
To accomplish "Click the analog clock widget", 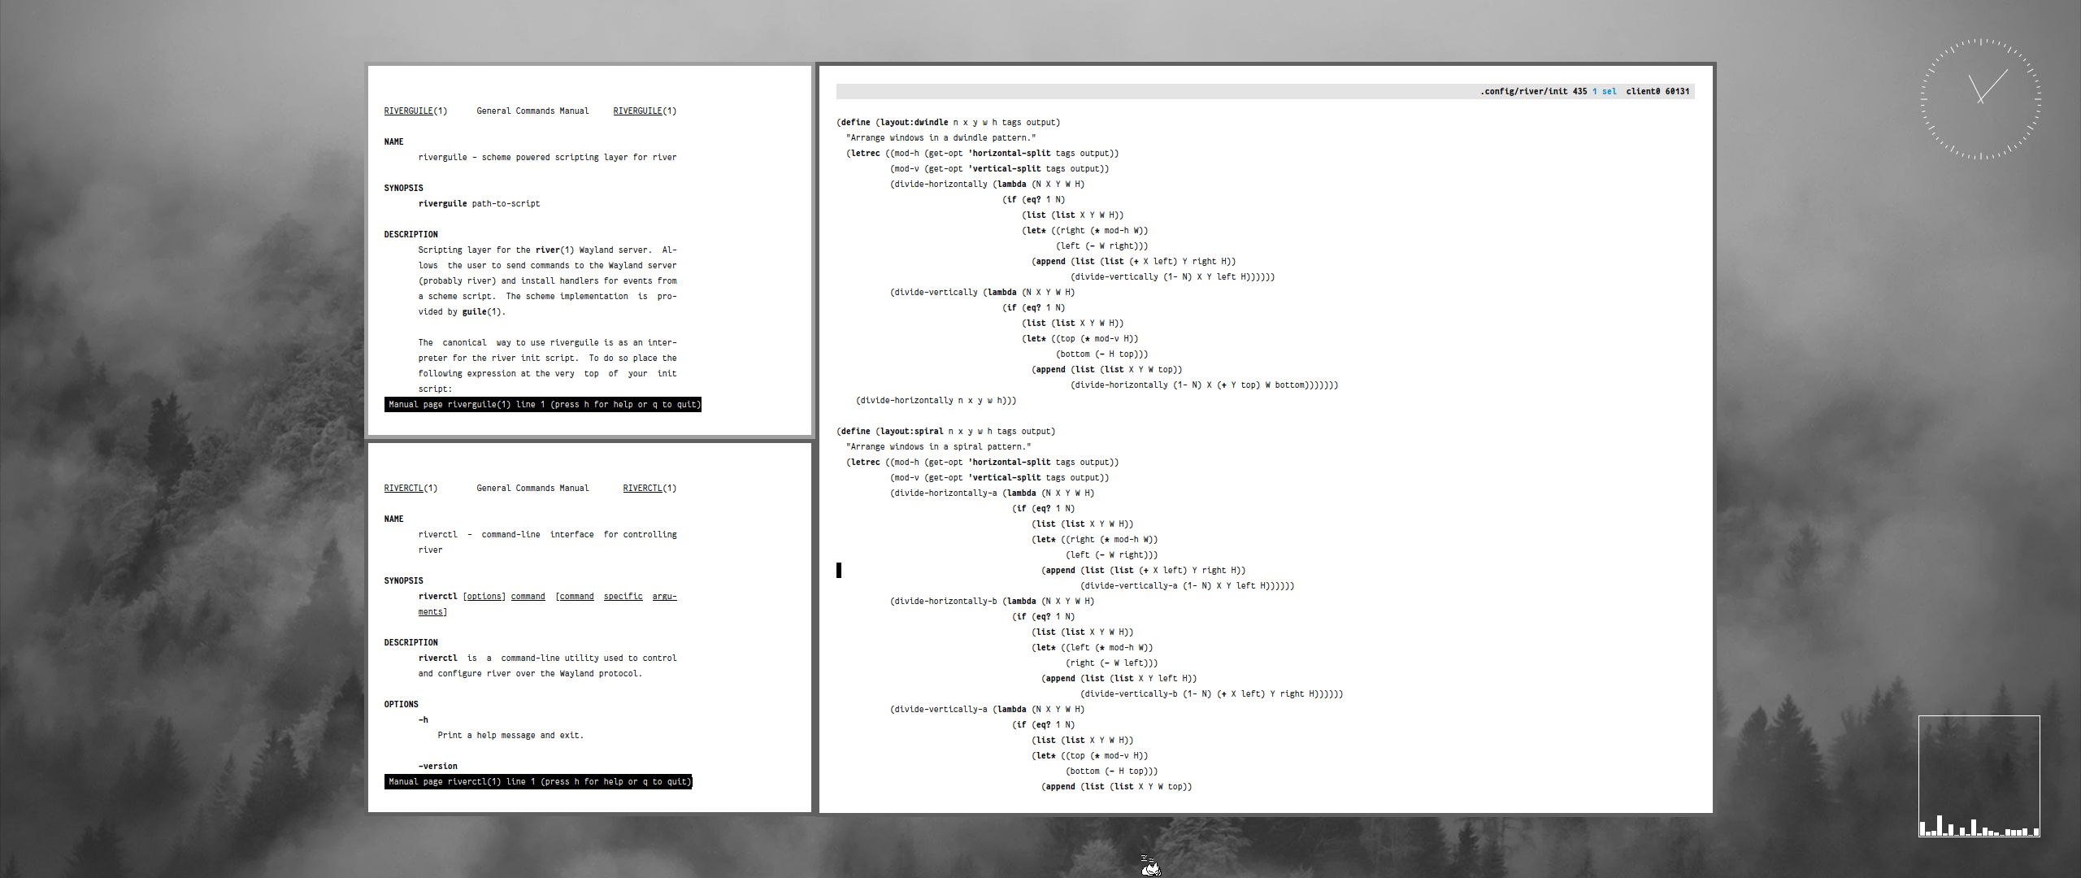I will pyautogui.click(x=1981, y=98).
